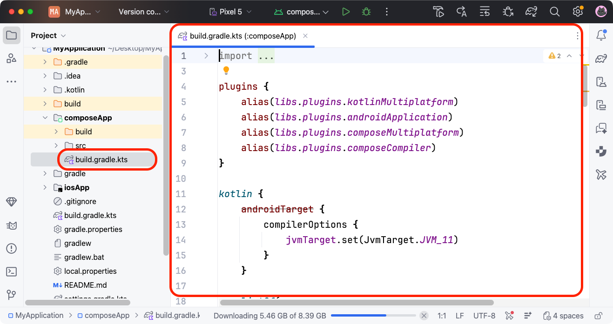Image resolution: width=613 pixels, height=324 pixels.
Task: Sync project with Gradle files icon
Action: click(x=531, y=12)
